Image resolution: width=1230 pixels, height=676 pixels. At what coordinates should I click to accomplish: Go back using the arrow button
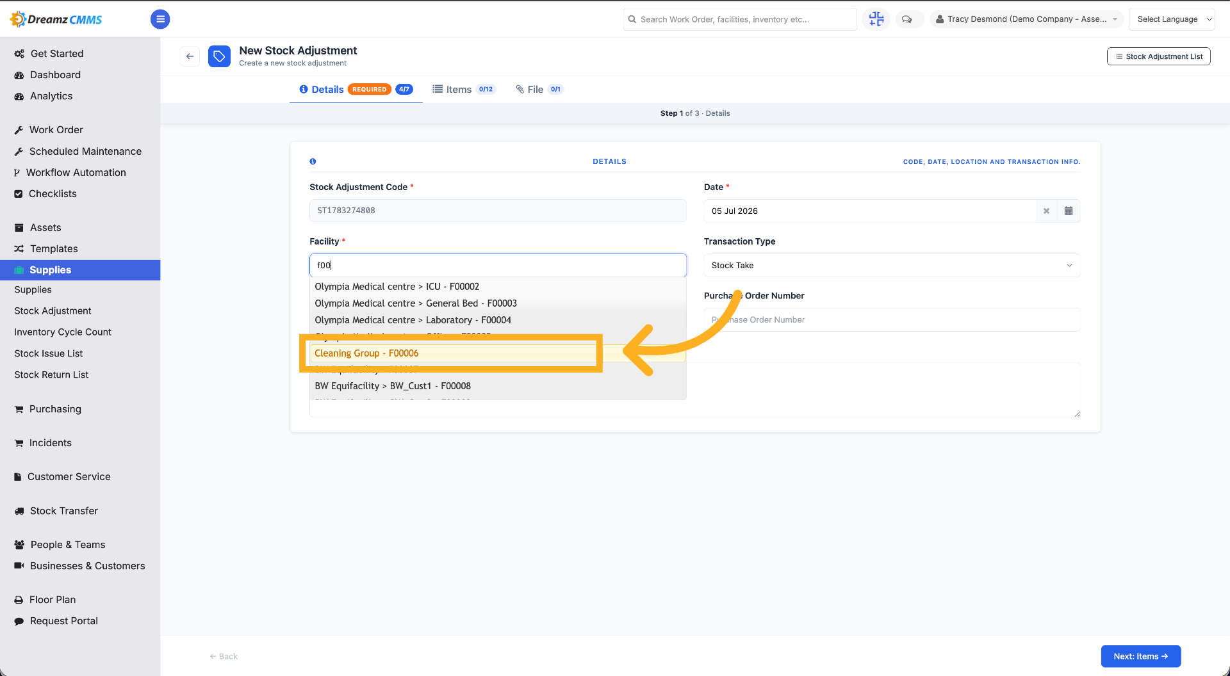click(x=190, y=56)
